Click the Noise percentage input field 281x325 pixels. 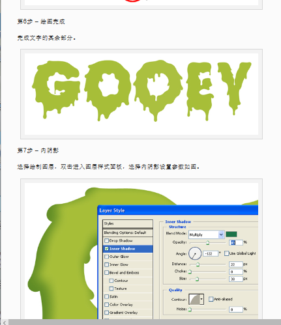pos(236,309)
